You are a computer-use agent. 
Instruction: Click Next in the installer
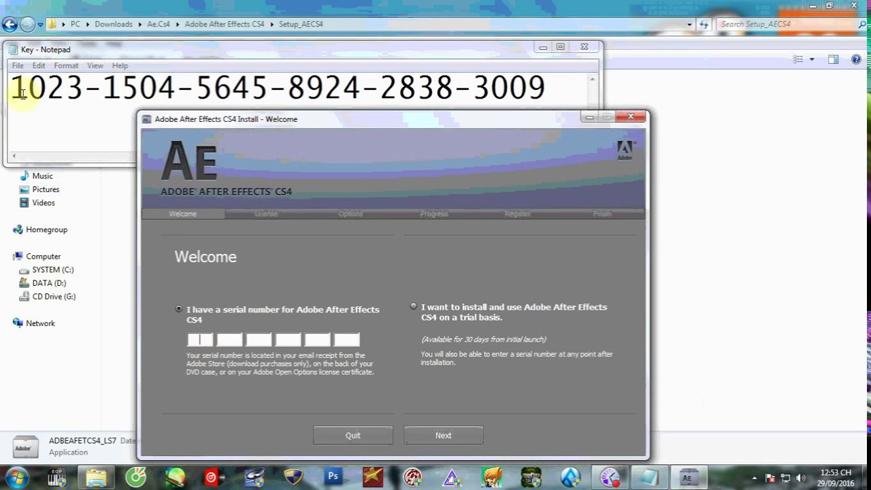click(443, 436)
